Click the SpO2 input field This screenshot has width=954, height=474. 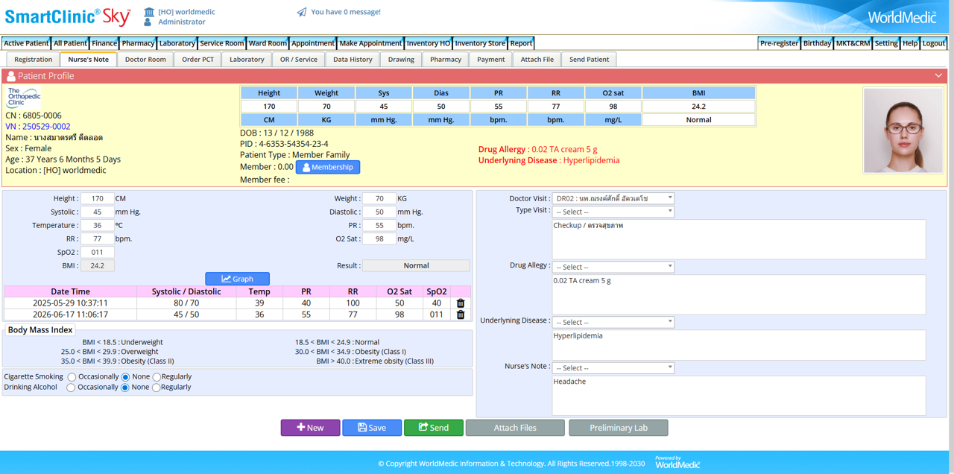click(98, 252)
